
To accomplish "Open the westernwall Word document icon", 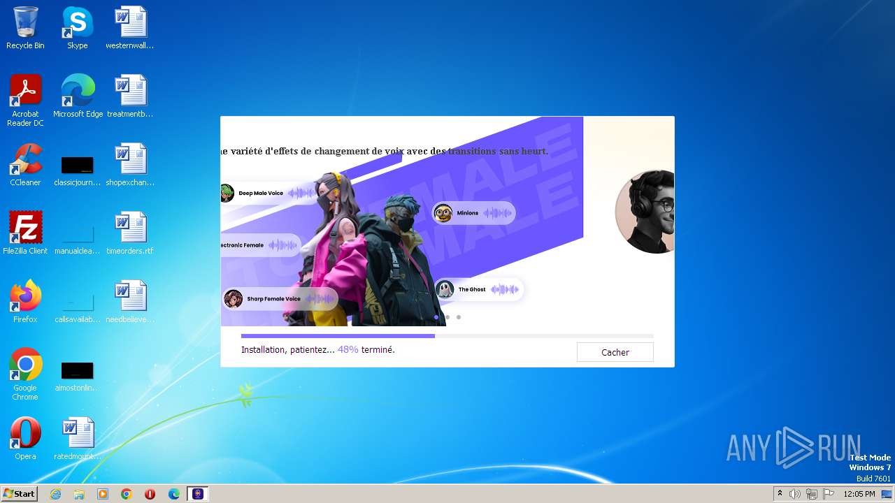I will (130, 29).
